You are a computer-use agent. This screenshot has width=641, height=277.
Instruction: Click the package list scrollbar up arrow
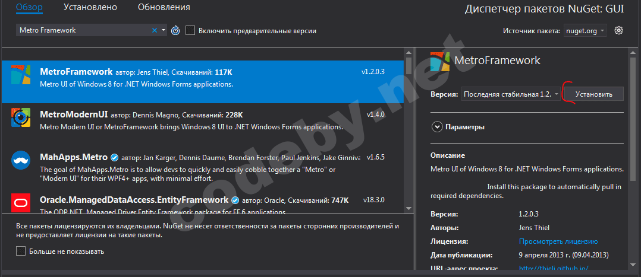click(x=409, y=52)
